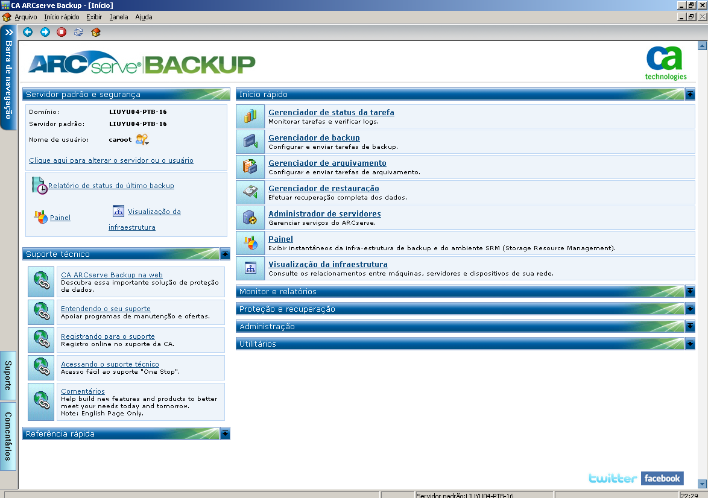This screenshot has width=708, height=498.
Task: Open the Janela menu
Action: 119,17
